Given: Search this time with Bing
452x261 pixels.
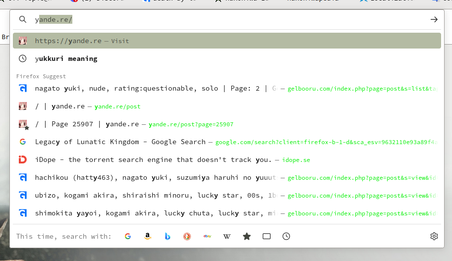Looking at the screenshot, I should tap(167, 237).
